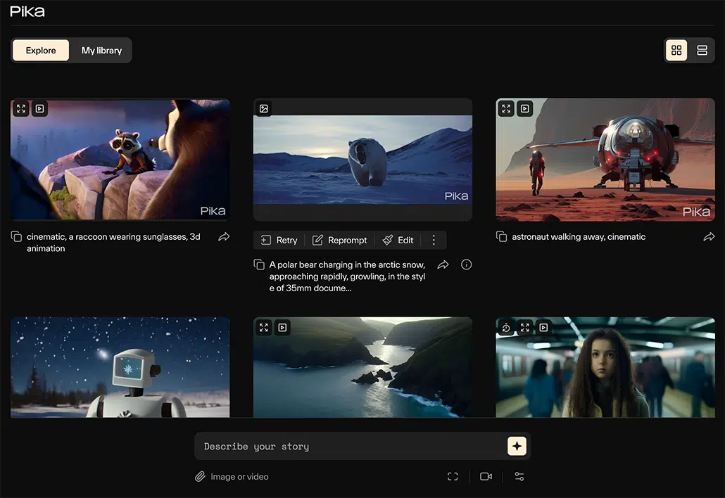Share the polar bear video

click(443, 264)
